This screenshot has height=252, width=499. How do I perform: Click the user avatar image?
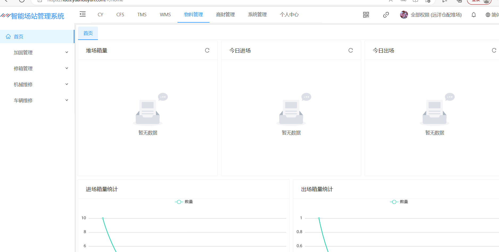click(404, 15)
